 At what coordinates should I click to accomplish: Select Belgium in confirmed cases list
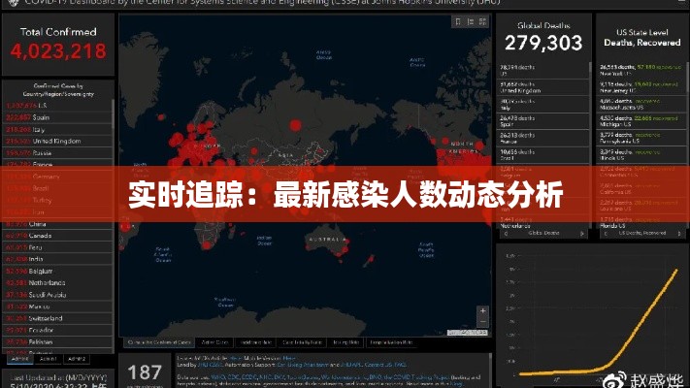[57, 271]
